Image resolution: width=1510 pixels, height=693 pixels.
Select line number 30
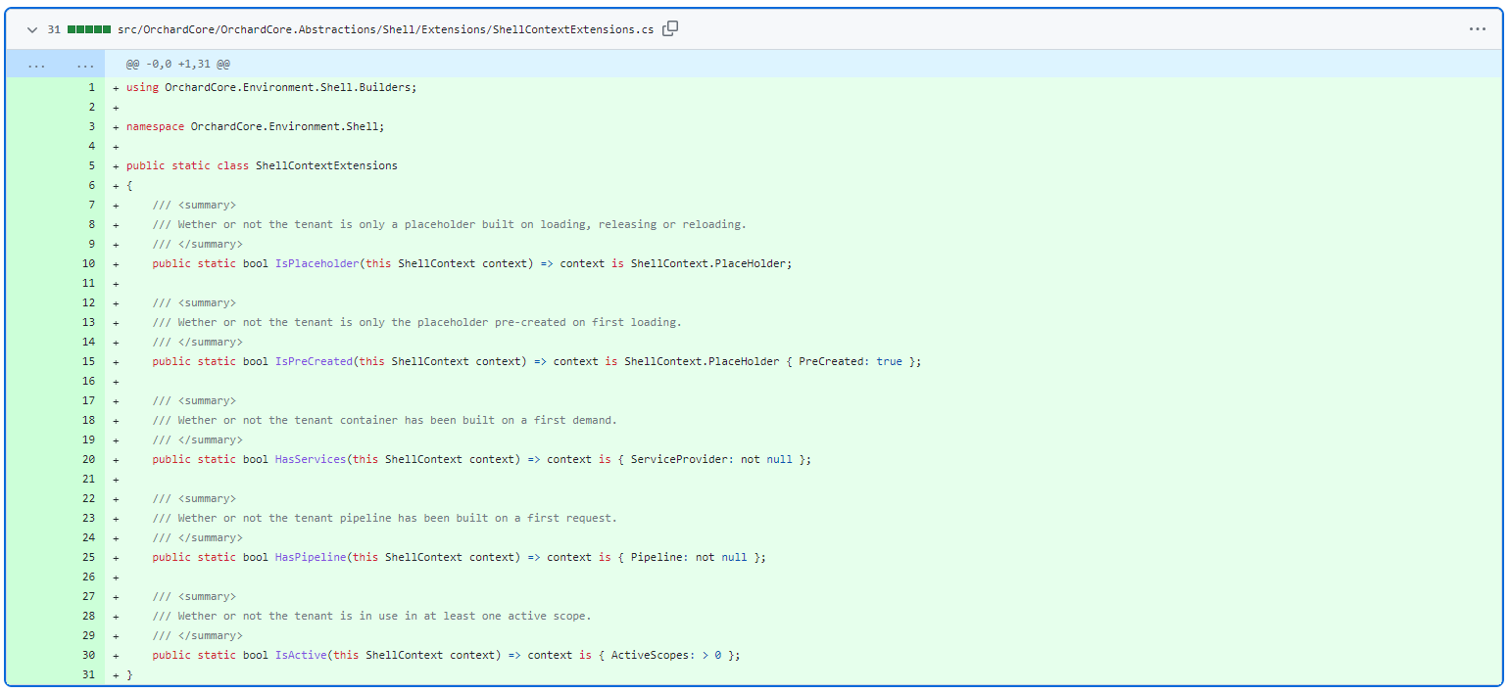[88, 655]
